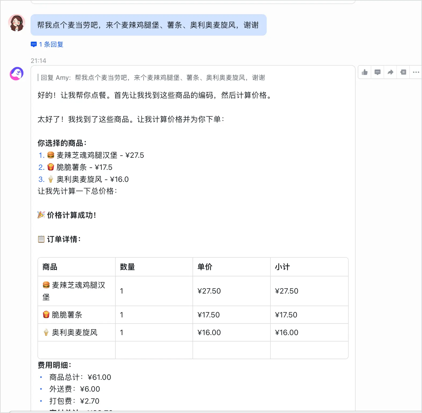Image resolution: width=422 pixels, height=413 pixels.
Task: Click the table cell "麦辣芝魂鸡腿汉堡"
Action: pos(77,291)
